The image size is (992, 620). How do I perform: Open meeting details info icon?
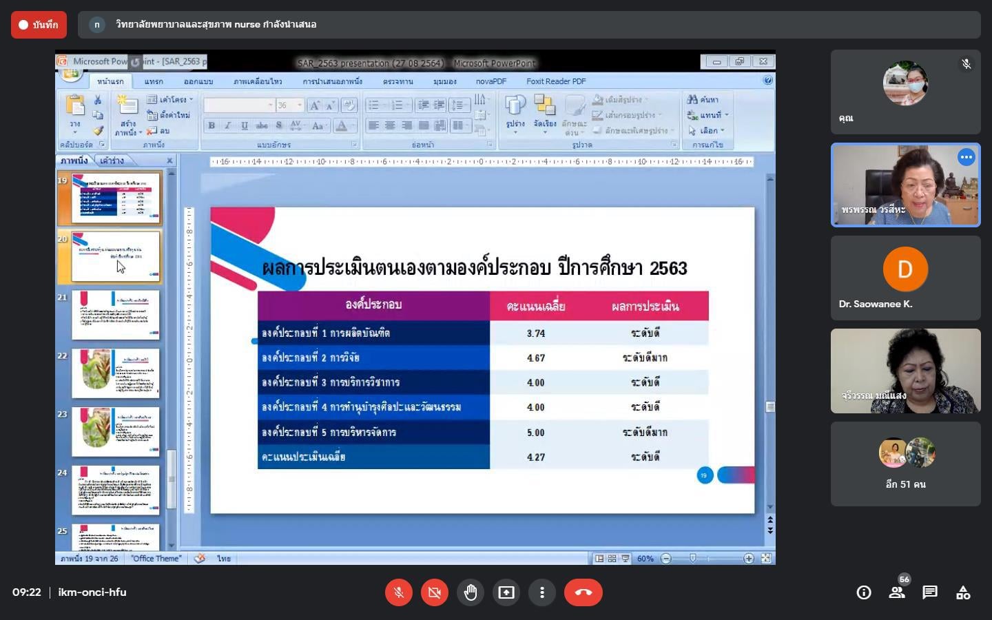864,592
